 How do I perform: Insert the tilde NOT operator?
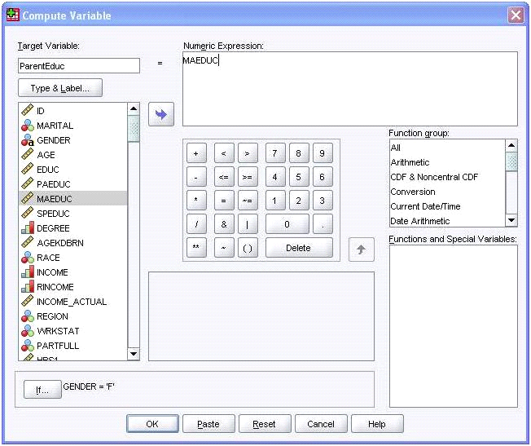tap(224, 248)
